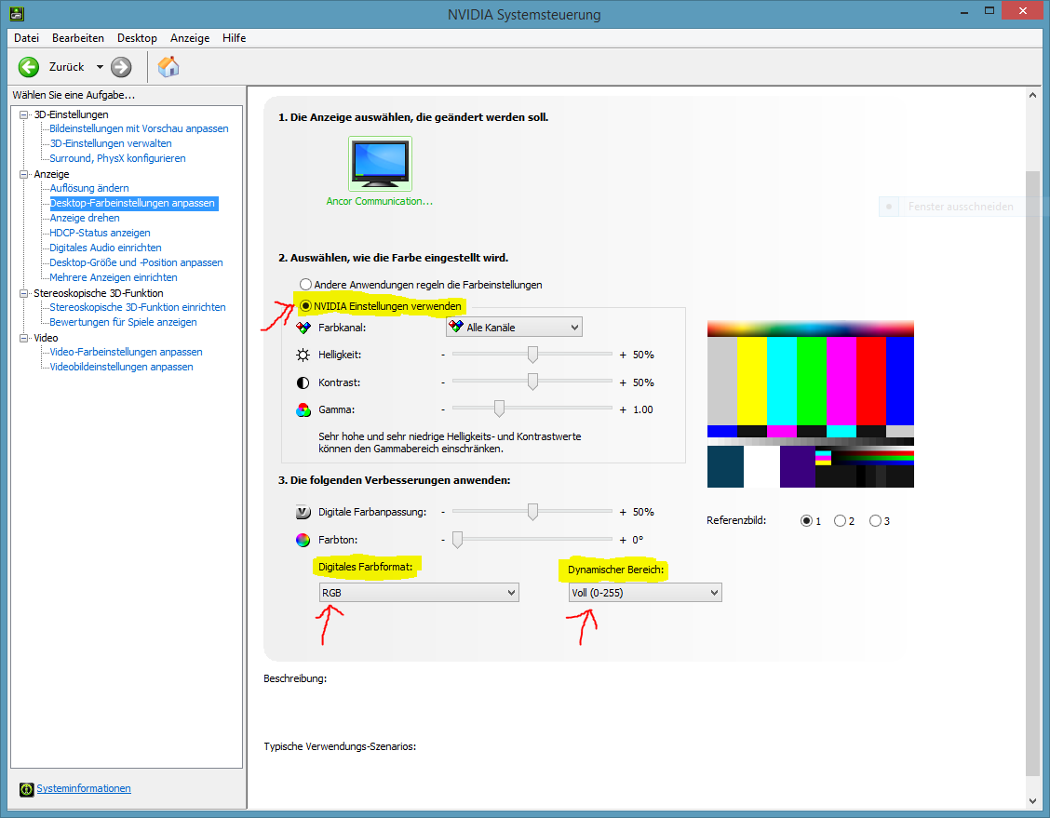Open the Desktop menu

click(137, 38)
